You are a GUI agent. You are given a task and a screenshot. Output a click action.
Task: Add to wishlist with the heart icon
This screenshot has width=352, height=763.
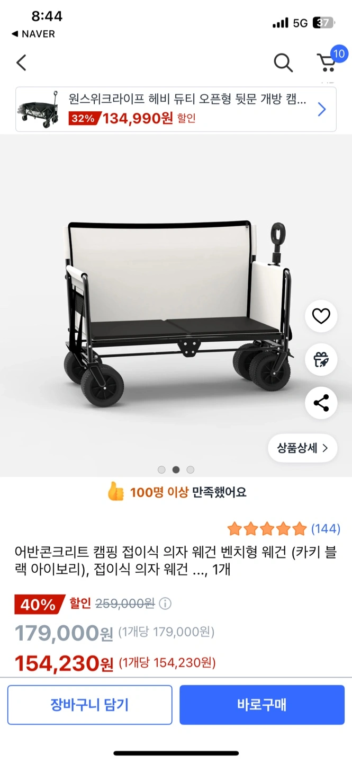321,316
